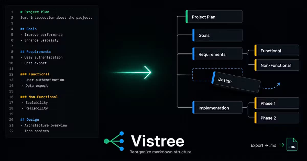Click line number 1 in gutter

point(12,12)
